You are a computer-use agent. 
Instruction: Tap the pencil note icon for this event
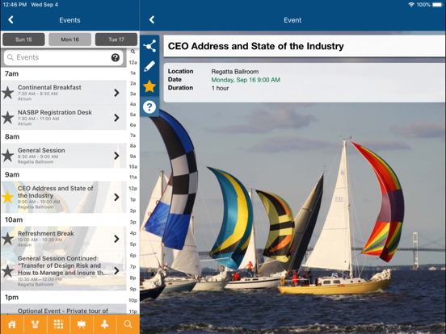coord(149,66)
